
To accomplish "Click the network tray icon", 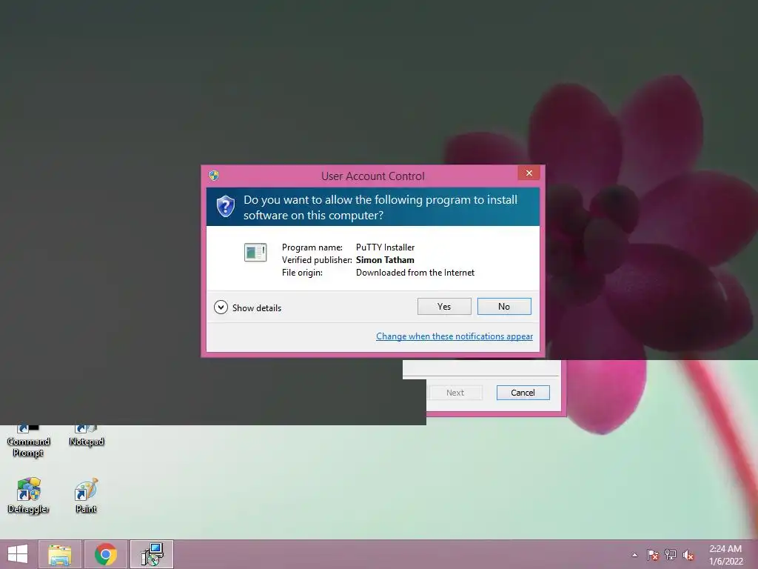I will 671,555.
